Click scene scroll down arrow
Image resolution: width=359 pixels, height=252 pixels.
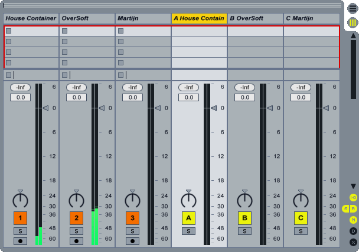[353, 186]
